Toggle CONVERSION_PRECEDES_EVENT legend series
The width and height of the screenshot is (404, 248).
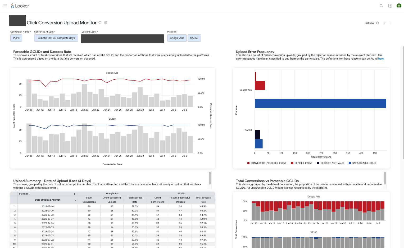click(267, 163)
